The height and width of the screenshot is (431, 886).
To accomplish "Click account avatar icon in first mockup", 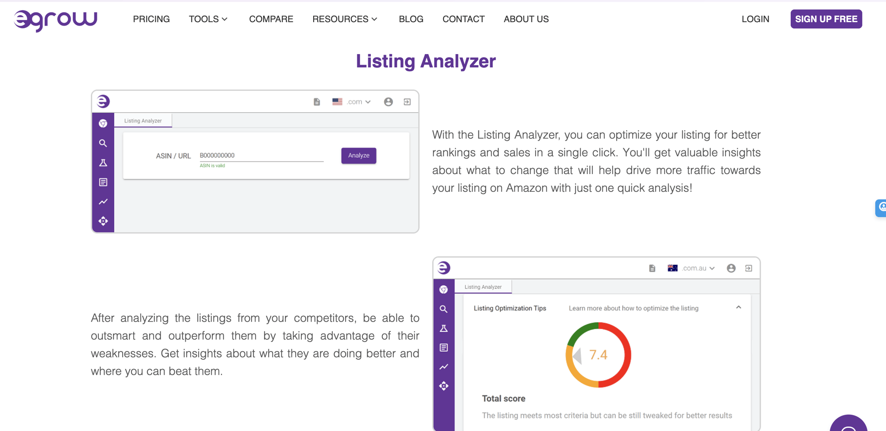I will pyautogui.click(x=389, y=102).
